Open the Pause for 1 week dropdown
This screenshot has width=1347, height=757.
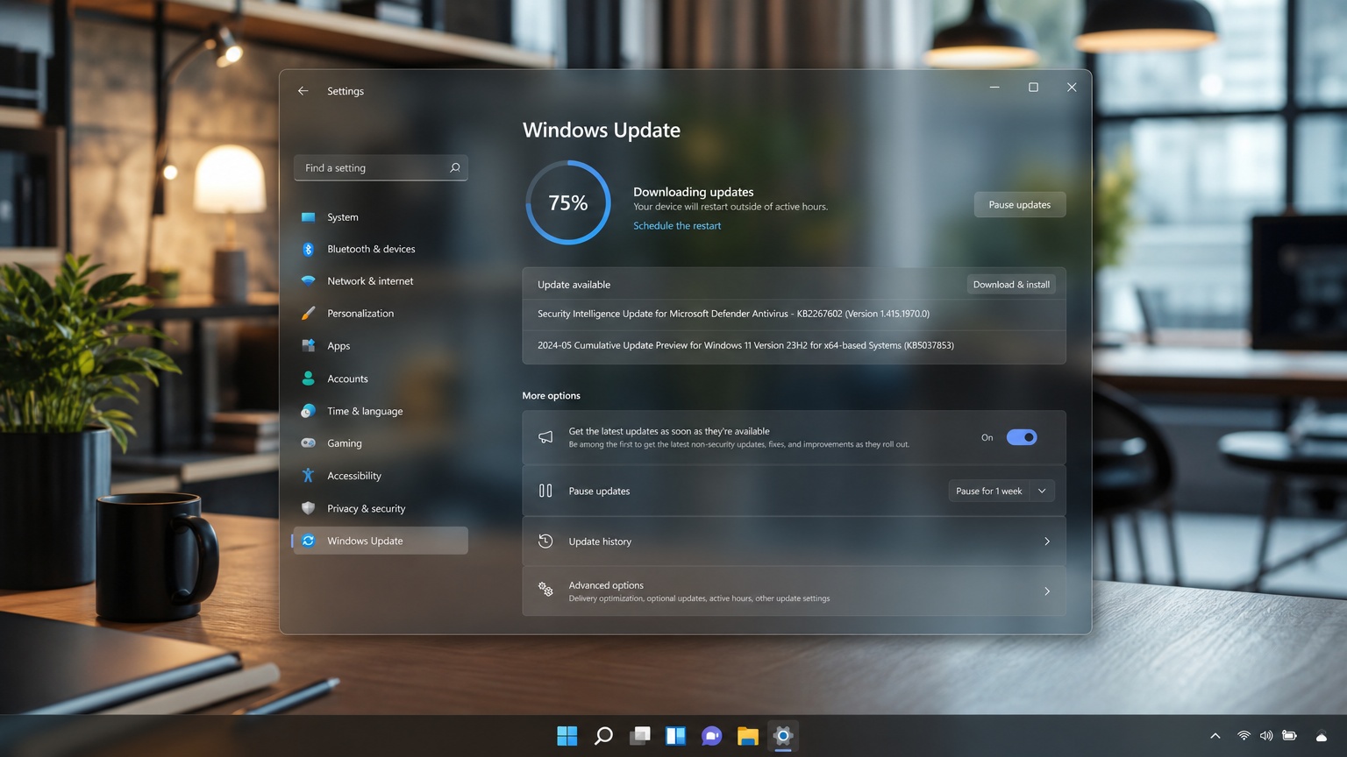(1001, 492)
